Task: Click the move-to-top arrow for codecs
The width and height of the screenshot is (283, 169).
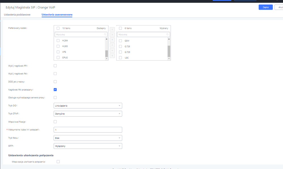Action: 112,40
